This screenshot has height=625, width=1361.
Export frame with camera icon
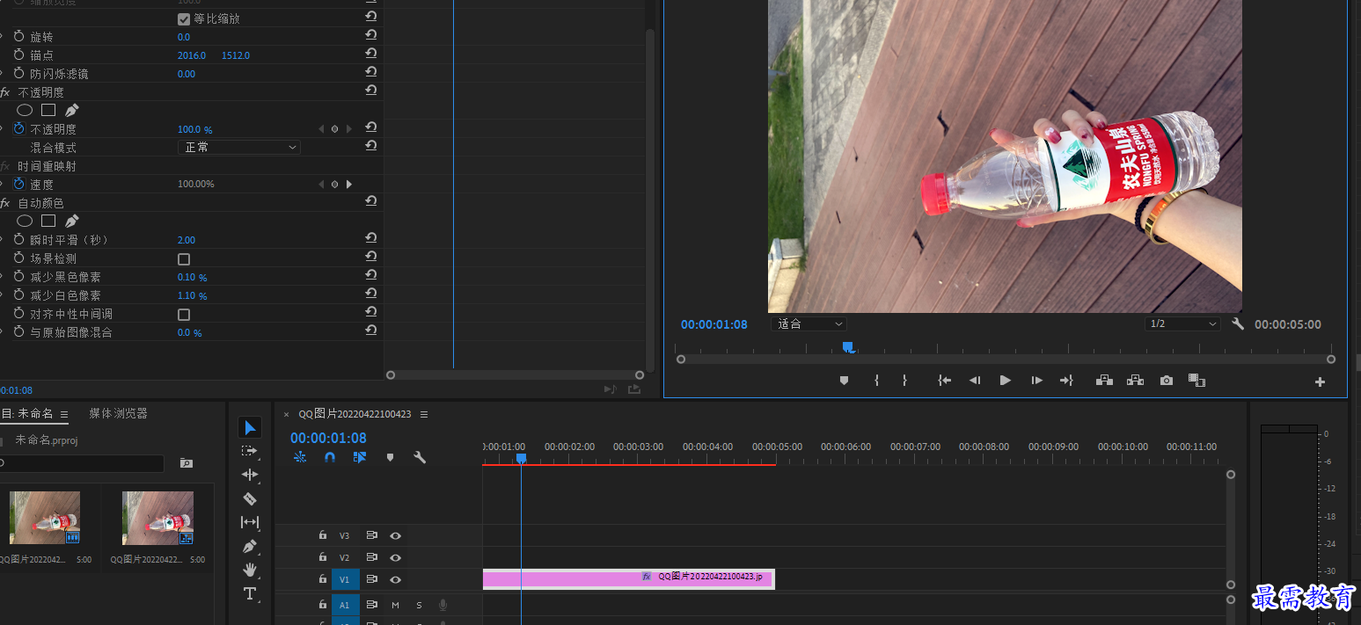point(1167,381)
